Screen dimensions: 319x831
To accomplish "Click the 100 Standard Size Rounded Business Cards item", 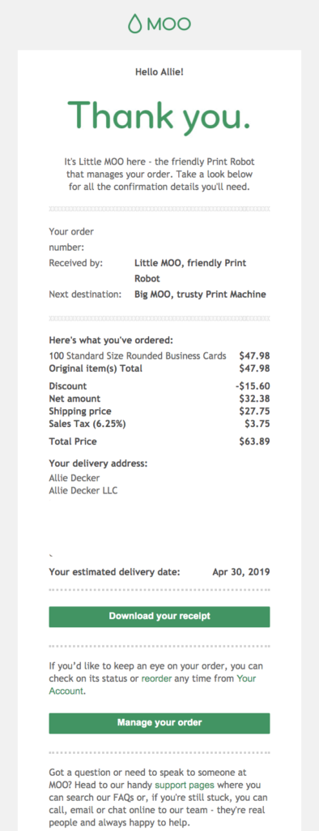I will 138,355.
